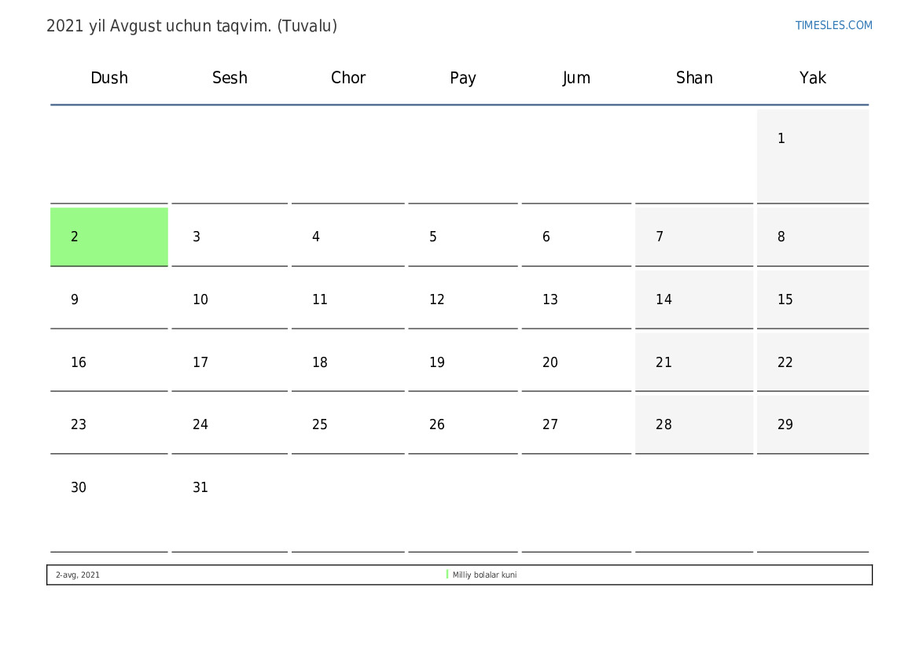
Task: Select the highlighted August 2 cell
Action: (108, 237)
